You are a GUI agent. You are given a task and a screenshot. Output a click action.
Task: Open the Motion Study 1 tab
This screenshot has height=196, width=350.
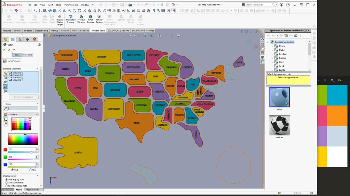(33, 190)
